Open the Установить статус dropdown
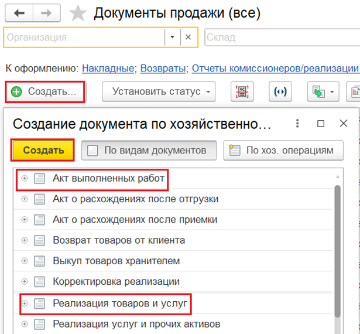 click(x=159, y=91)
